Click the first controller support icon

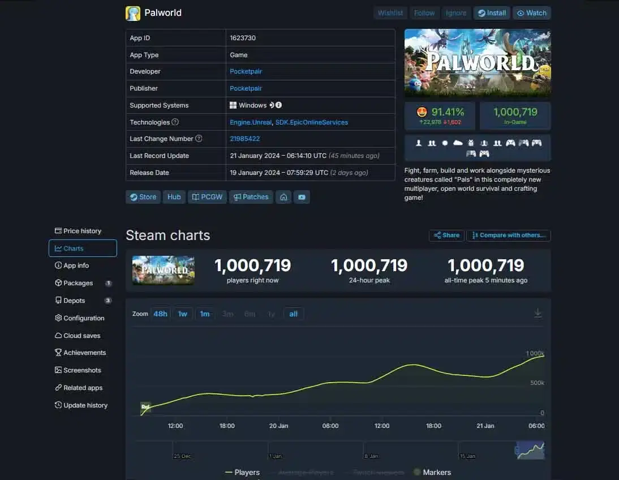pyautogui.click(x=510, y=143)
